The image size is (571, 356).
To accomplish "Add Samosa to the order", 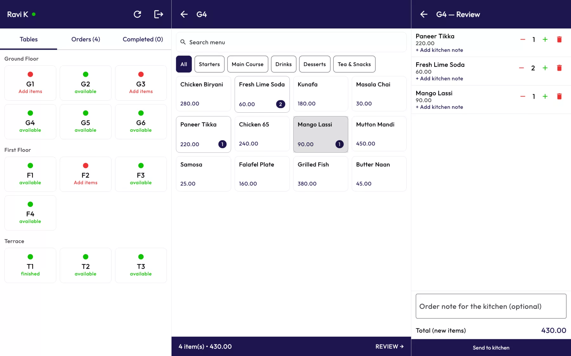I will coord(203,174).
